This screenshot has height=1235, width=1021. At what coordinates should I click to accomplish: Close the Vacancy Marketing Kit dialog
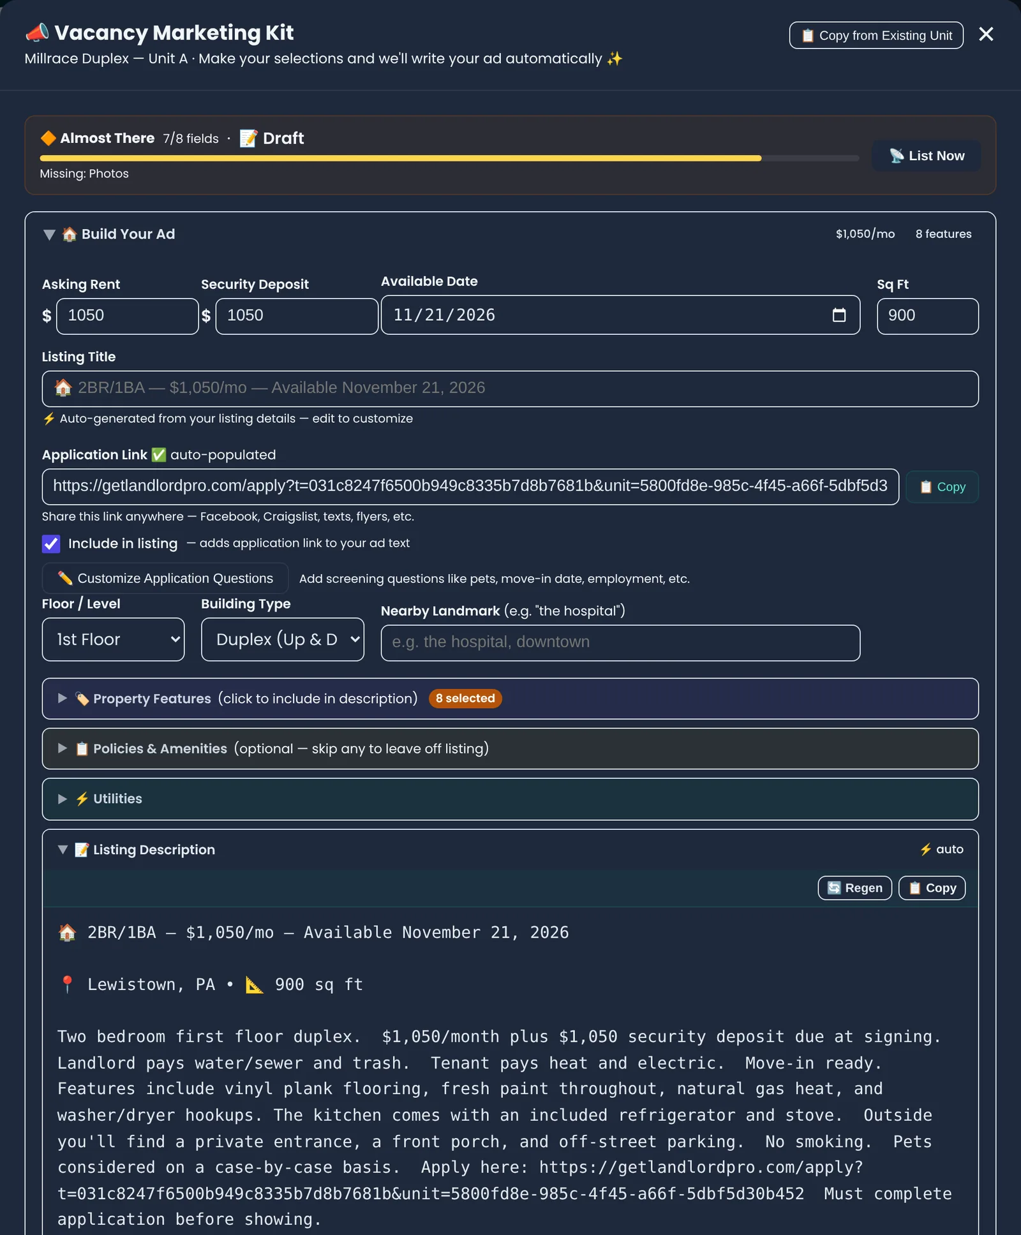tap(986, 34)
